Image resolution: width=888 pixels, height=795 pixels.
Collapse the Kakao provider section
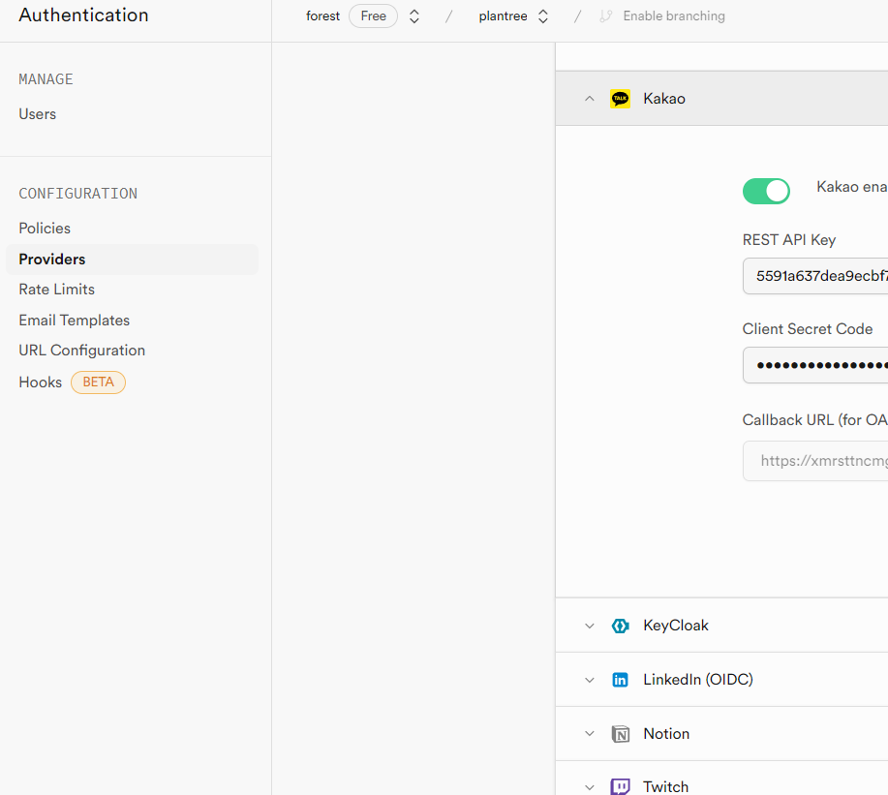coord(590,99)
